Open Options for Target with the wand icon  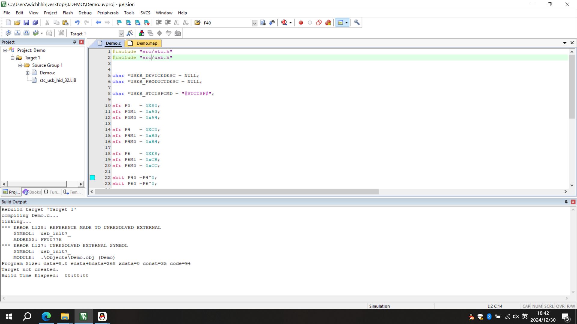click(x=130, y=33)
